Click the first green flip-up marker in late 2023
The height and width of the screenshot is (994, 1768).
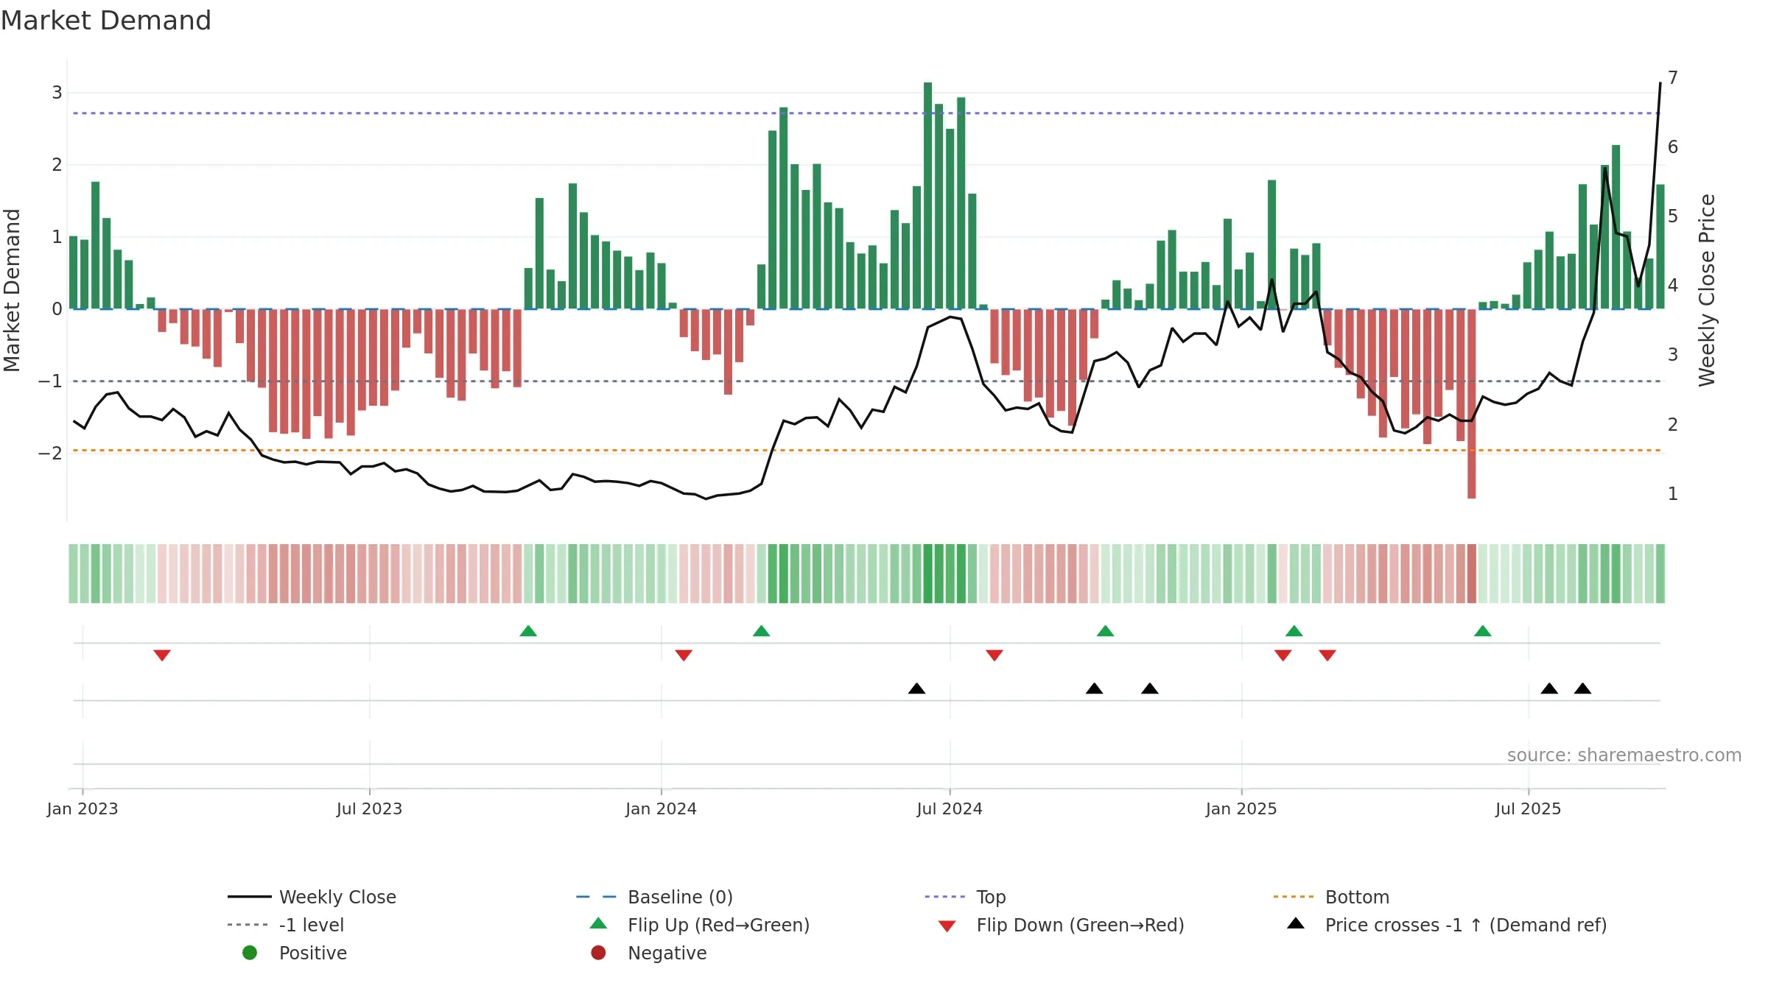(x=528, y=631)
